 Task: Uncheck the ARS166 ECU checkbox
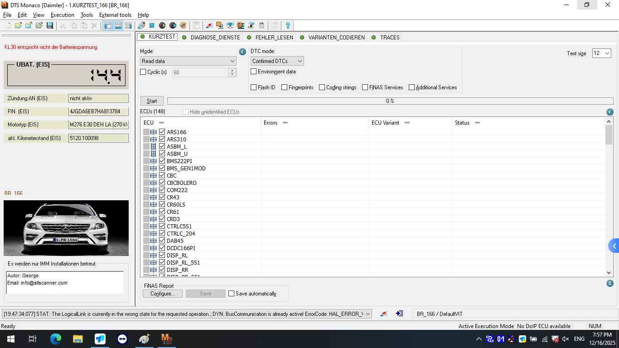tap(162, 132)
